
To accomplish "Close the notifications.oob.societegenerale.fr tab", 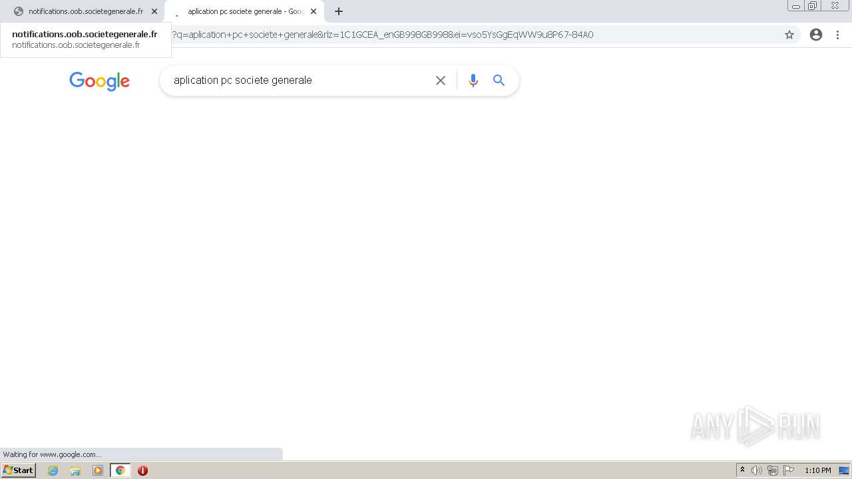I will [154, 11].
